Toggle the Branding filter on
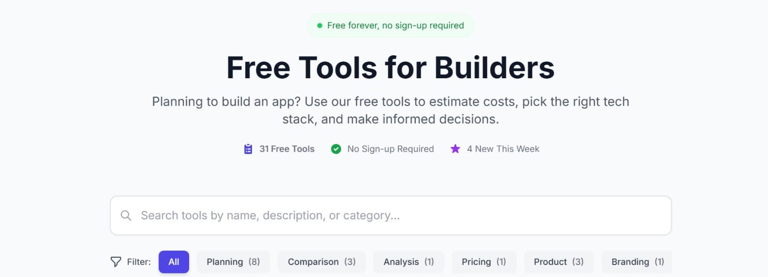 (636, 262)
